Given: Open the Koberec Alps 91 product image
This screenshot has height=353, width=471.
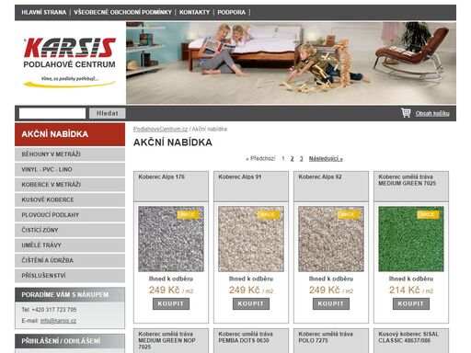Looking at the screenshot, I should point(251,239).
